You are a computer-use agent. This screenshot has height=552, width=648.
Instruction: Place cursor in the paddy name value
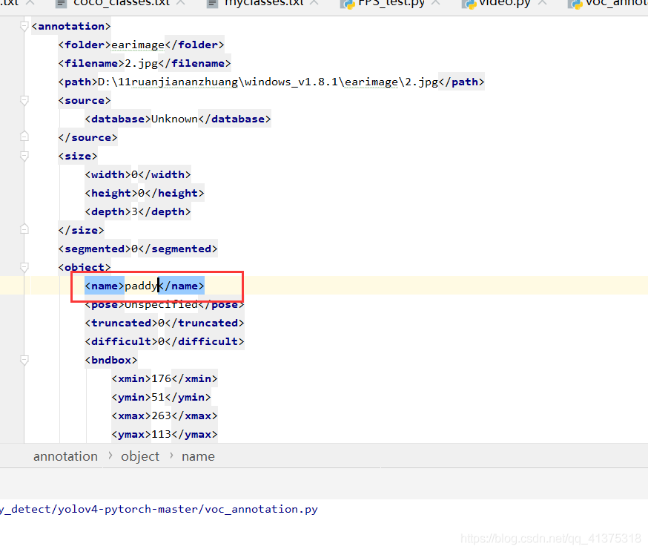pyautogui.click(x=141, y=286)
